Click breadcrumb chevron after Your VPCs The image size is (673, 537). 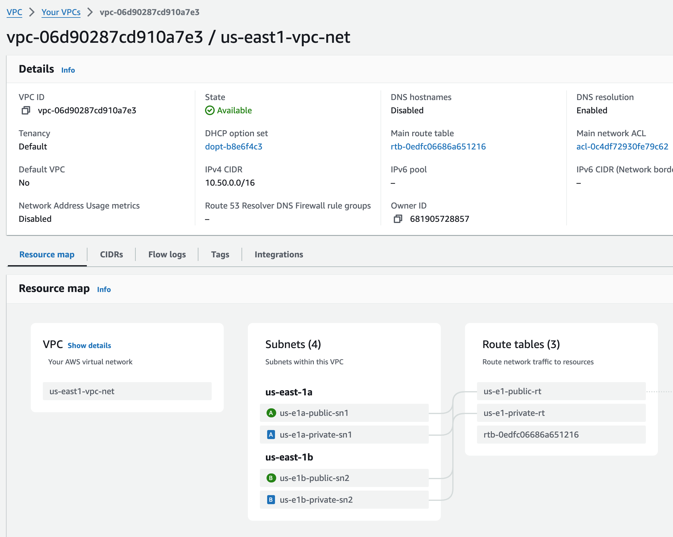pos(90,12)
